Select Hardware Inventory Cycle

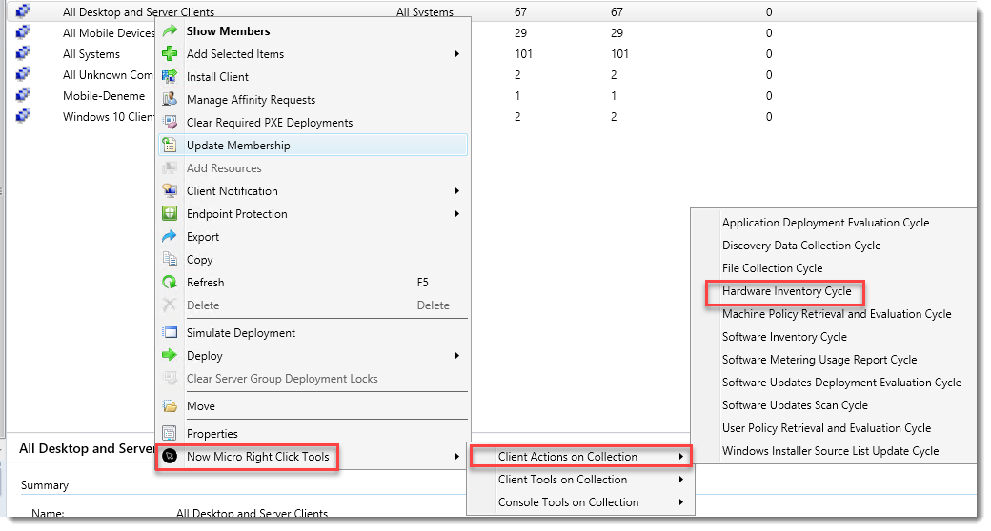coord(786,291)
